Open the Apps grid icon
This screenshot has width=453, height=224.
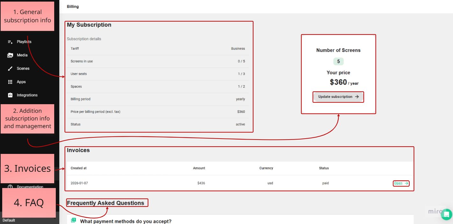[9, 82]
